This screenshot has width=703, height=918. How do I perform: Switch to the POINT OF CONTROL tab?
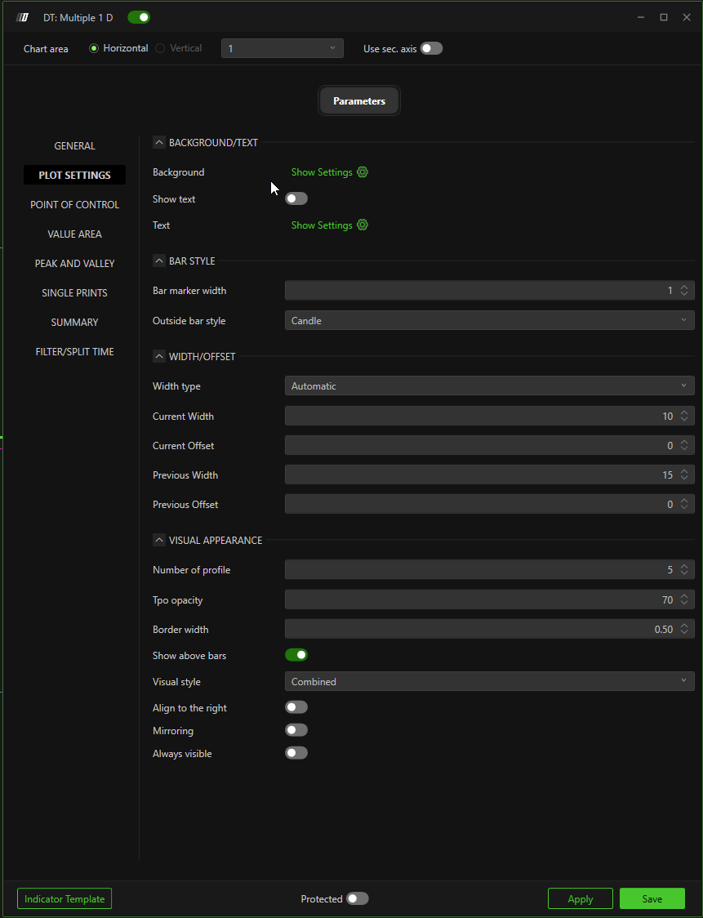[74, 205]
